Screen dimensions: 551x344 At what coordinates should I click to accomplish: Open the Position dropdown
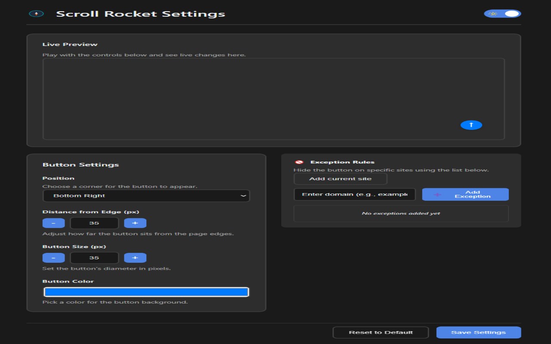pos(146,196)
